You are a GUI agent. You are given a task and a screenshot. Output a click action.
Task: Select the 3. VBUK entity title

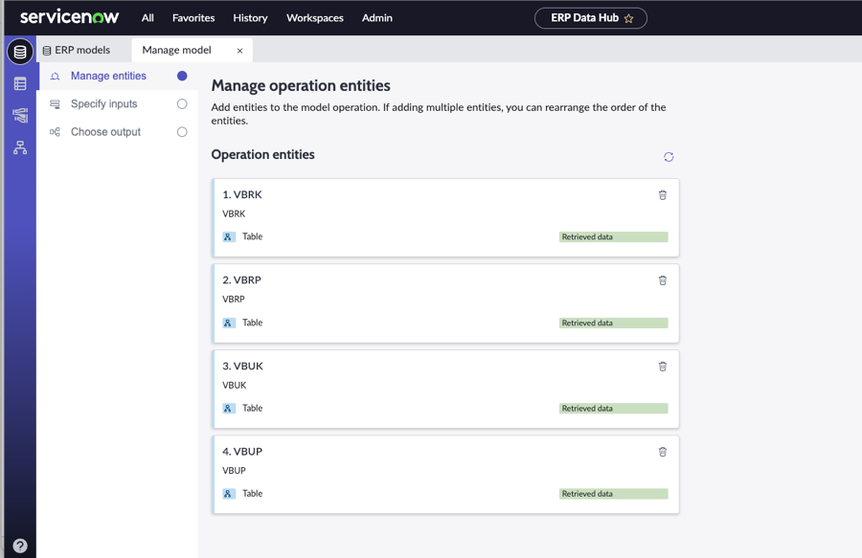(x=242, y=366)
